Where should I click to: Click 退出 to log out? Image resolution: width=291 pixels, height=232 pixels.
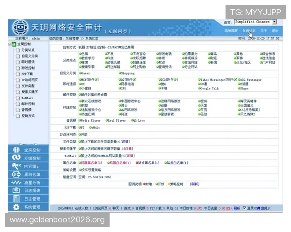(x=275, y=31)
